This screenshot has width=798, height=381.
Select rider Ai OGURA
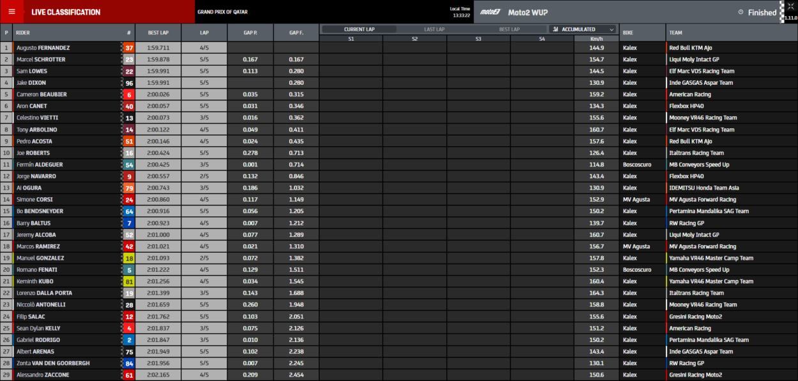(x=29, y=188)
